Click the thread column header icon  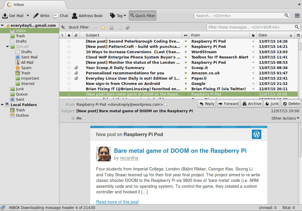[x=62, y=35]
